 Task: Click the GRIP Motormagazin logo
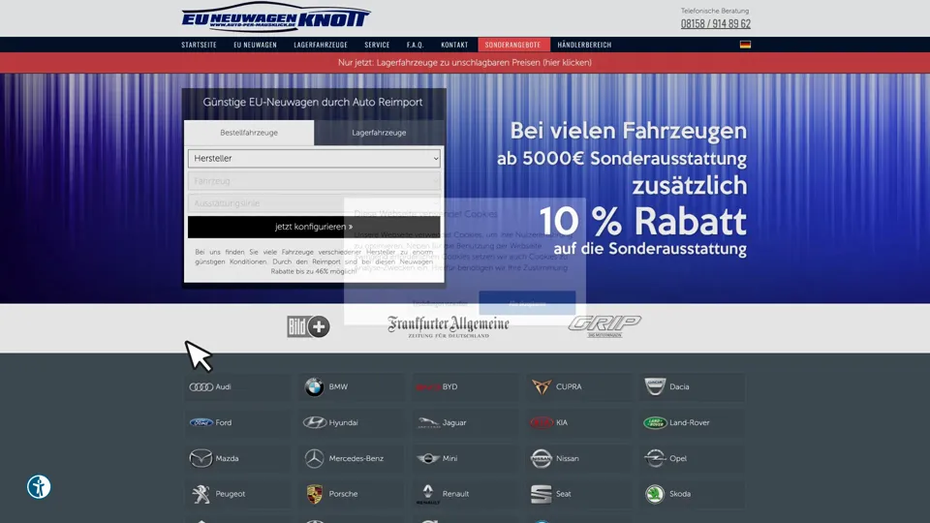point(604,326)
